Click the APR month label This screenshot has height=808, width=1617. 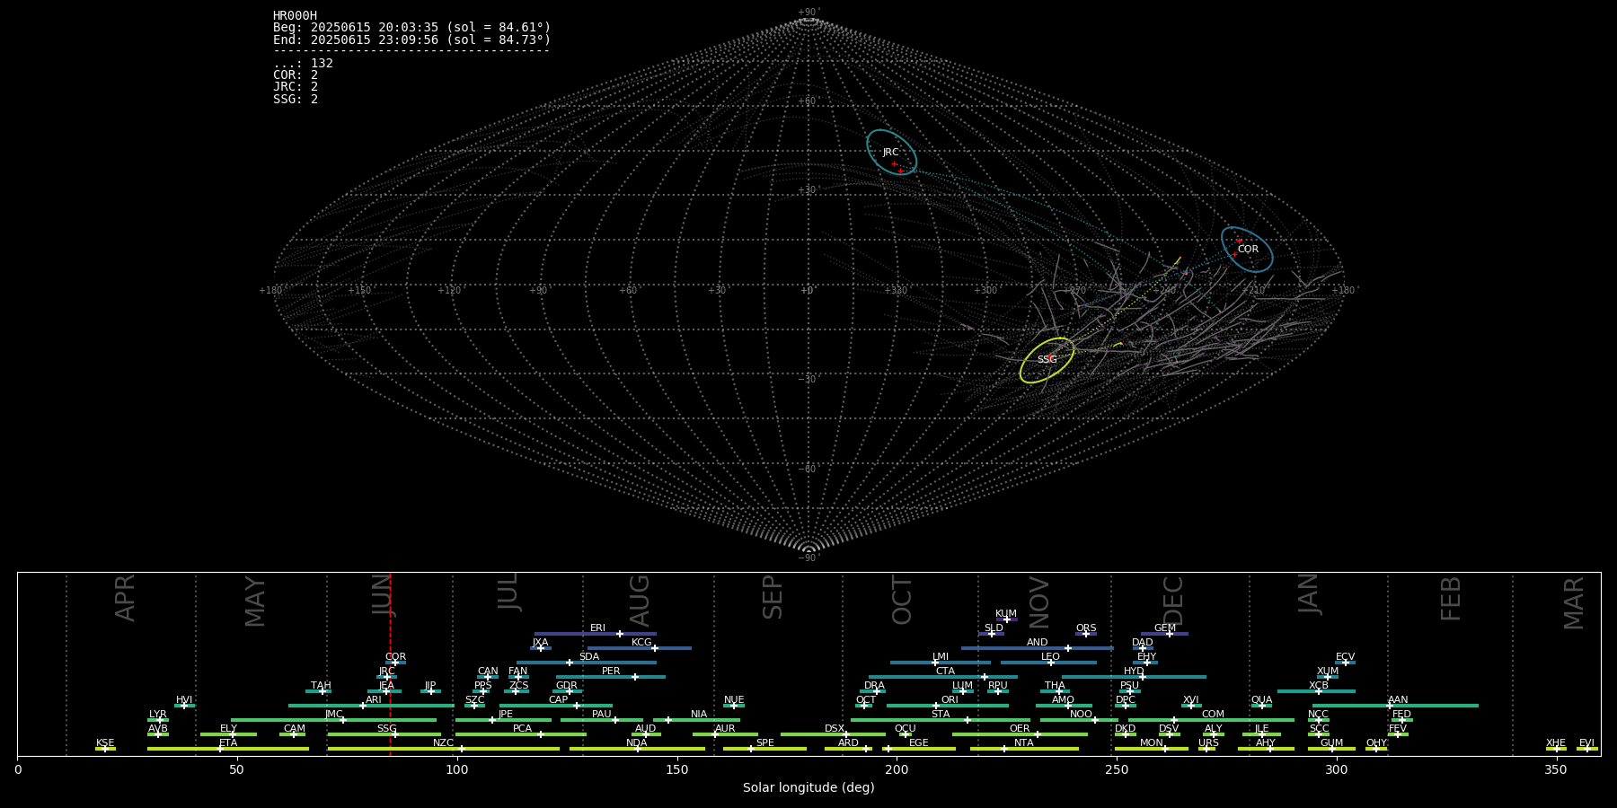tap(126, 598)
